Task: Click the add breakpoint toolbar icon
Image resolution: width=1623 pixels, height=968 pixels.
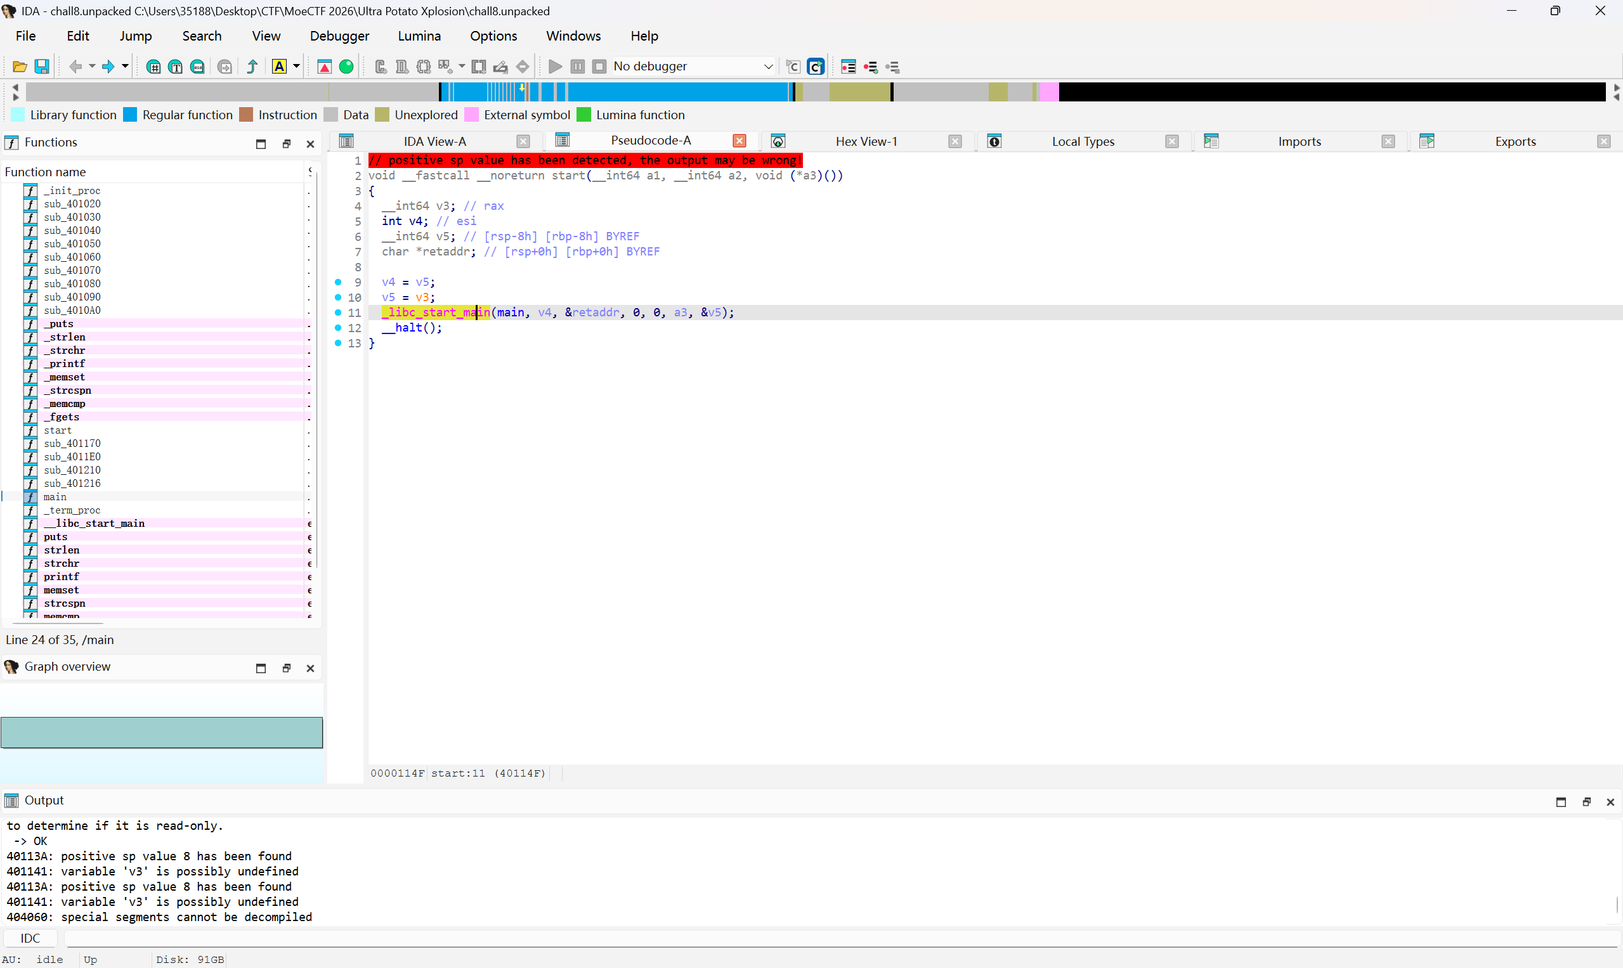Action: coord(871,67)
